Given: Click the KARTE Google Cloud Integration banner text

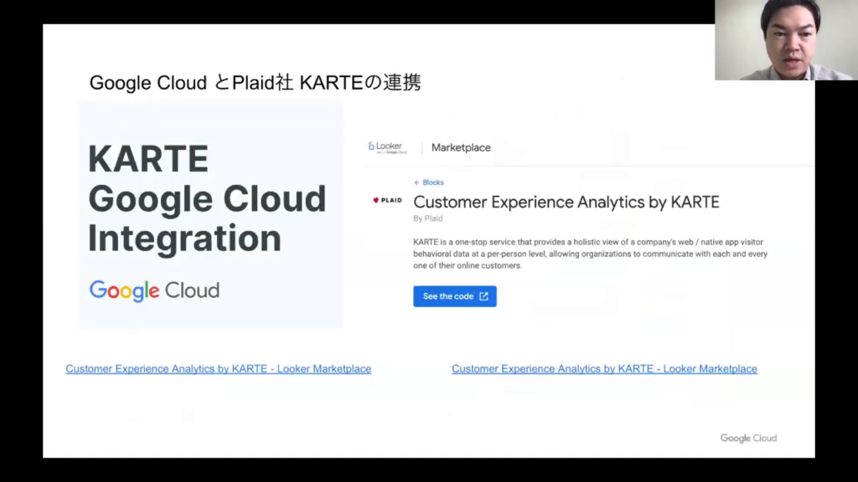Looking at the screenshot, I should click(206, 199).
